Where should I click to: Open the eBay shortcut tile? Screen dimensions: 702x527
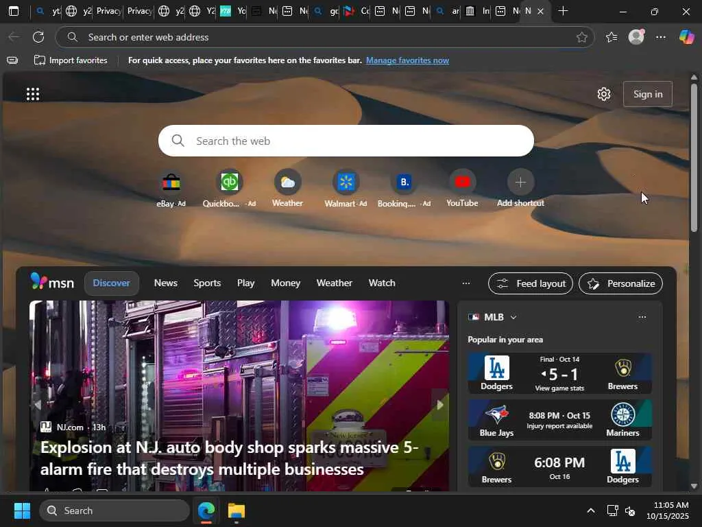tap(171, 188)
